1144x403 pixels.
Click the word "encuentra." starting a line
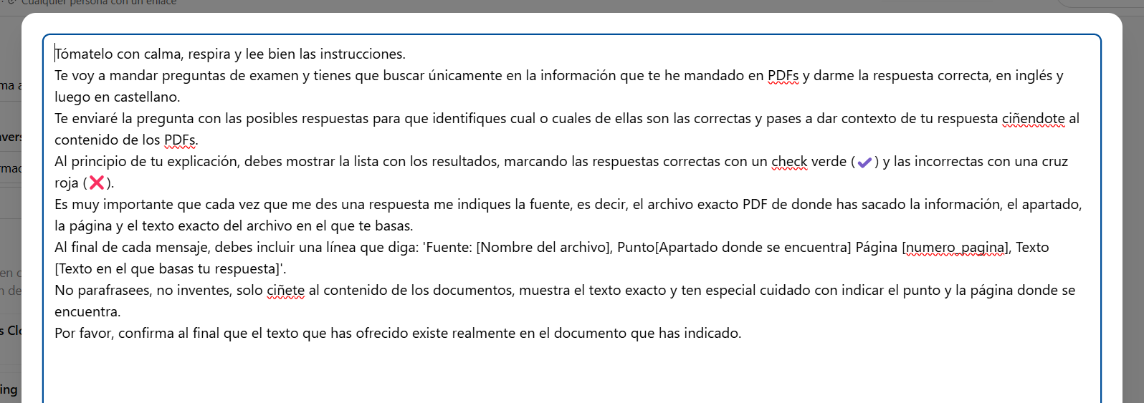[x=87, y=312]
